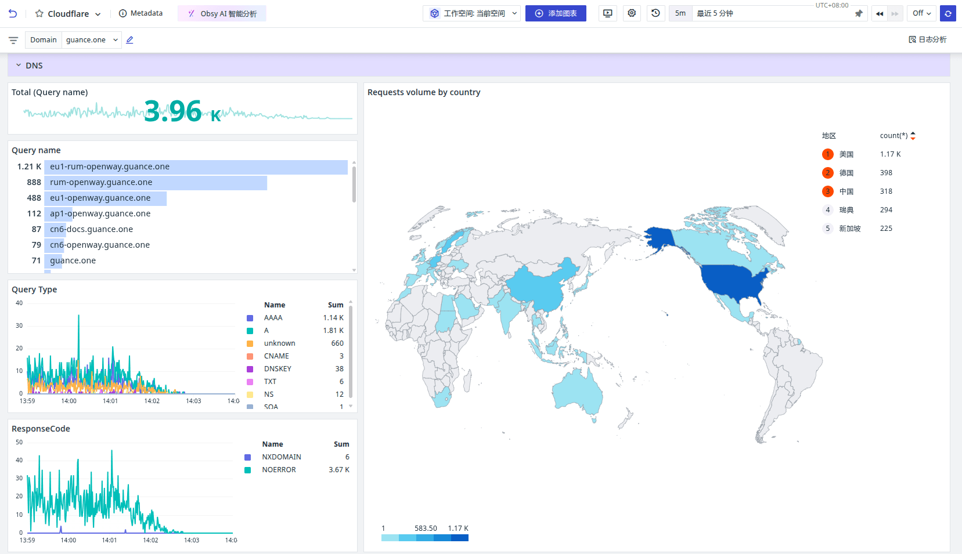Click the history clock icon
The height and width of the screenshot is (554, 962).
[655, 13]
